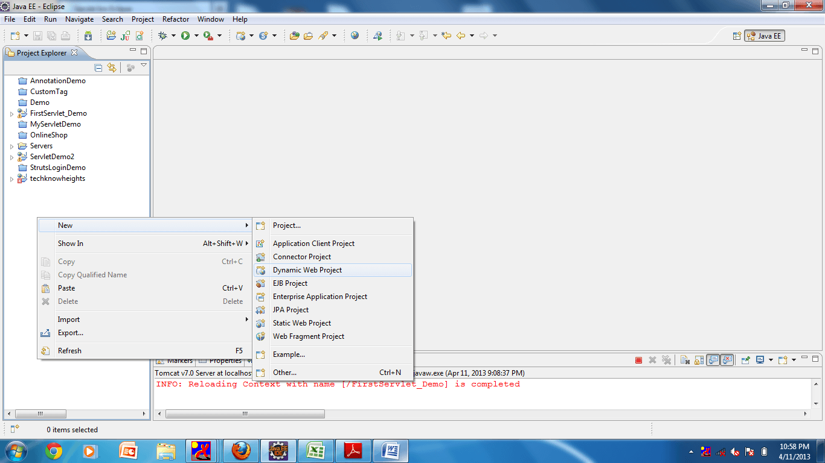Click the New wizard toolbar icon
The height and width of the screenshot is (463, 825).
tap(15, 36)
